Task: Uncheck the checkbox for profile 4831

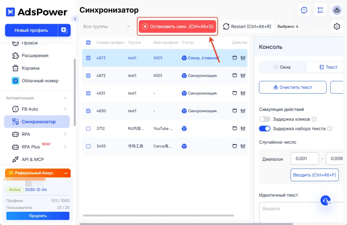Action: tap(88, 93)
